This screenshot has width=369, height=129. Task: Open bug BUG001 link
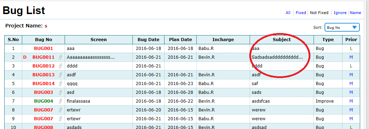point(43,49)
